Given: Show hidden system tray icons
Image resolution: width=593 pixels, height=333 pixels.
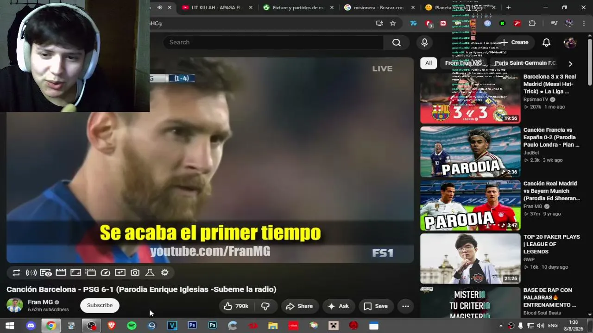Looking at the screenshot, I should 501,326.
